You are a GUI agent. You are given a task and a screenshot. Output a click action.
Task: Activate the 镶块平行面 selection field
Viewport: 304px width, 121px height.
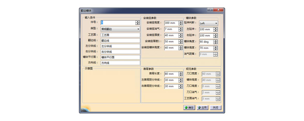(120, 57)
